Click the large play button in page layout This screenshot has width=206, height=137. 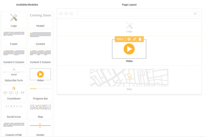(129, 49)
